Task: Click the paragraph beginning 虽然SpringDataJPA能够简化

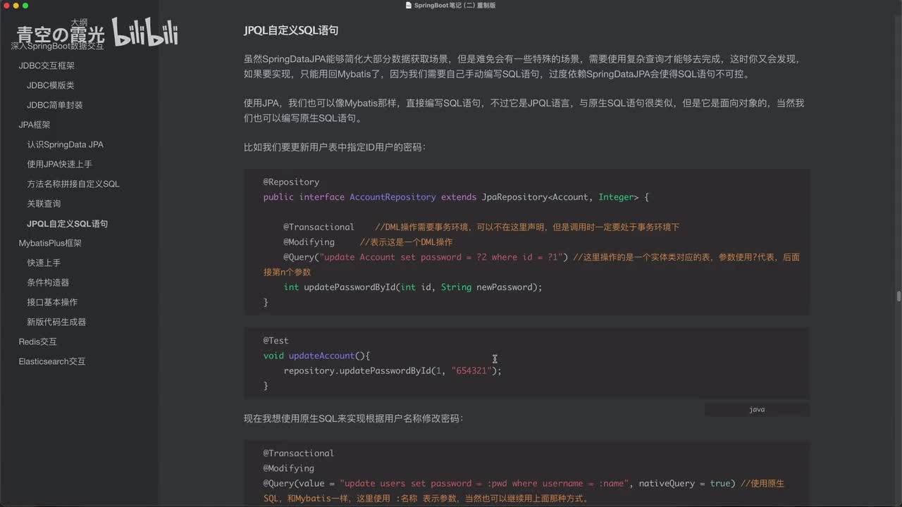Action: click(x=523, y=66)
